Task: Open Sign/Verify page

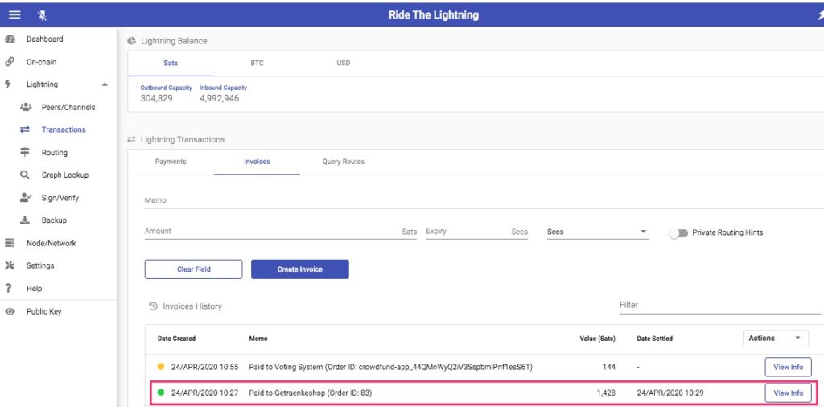Action: coord(60,198)
